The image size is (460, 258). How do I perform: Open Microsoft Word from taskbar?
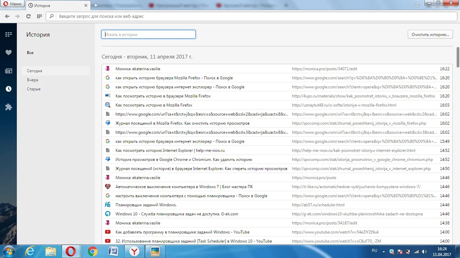[113, 251]
